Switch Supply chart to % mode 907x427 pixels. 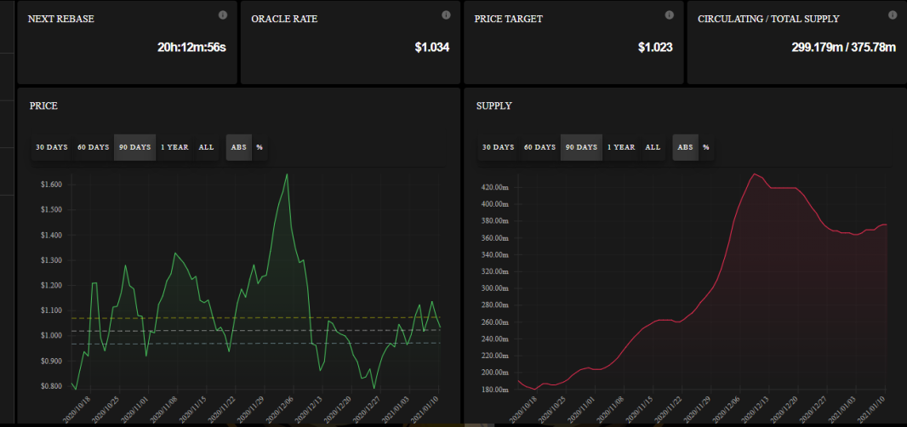(x=705, y=147)
